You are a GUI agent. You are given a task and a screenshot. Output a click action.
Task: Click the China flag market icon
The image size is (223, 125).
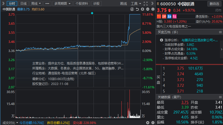[x=159, y=16]
